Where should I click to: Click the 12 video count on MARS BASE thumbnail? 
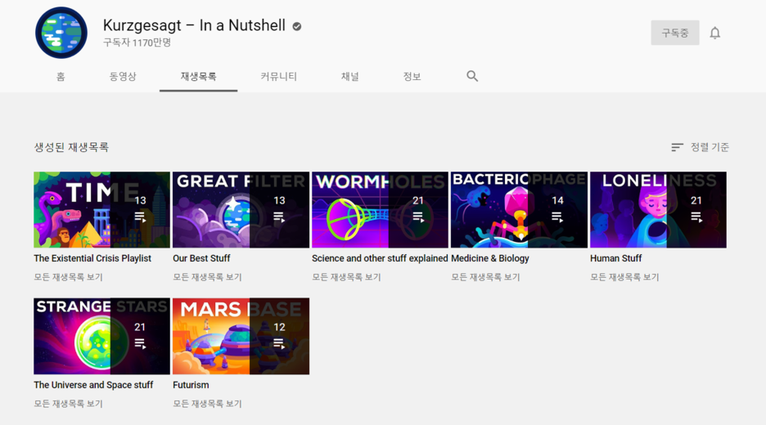pyautogui.click(x=279, y=327)
